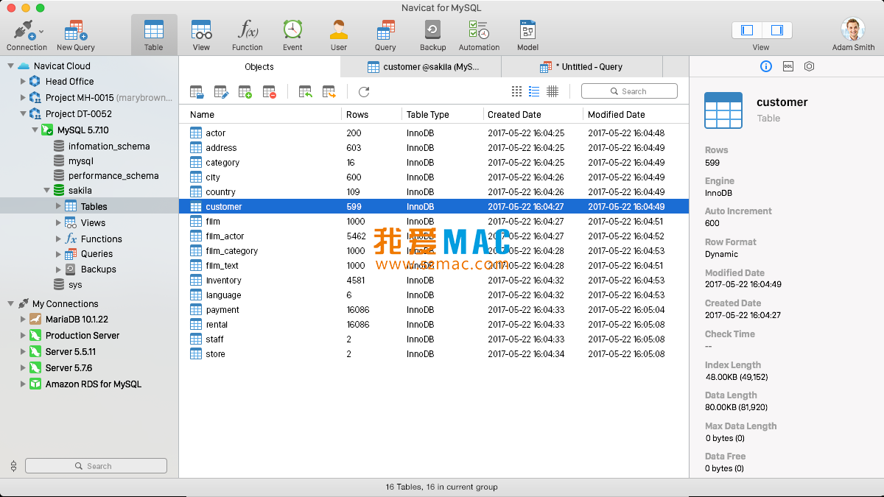Switch to the Untitled - Query tab
The width and height of the screenshot is (884, 497).
coord(582,67)
